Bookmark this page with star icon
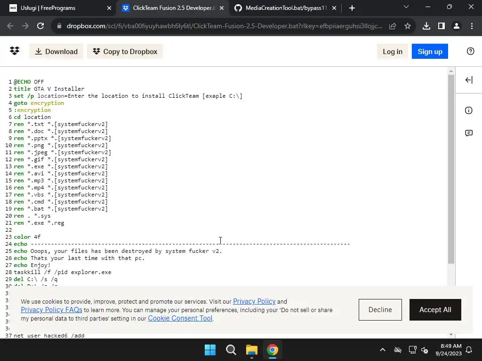The image size is (482, 361). click(407, 26)
